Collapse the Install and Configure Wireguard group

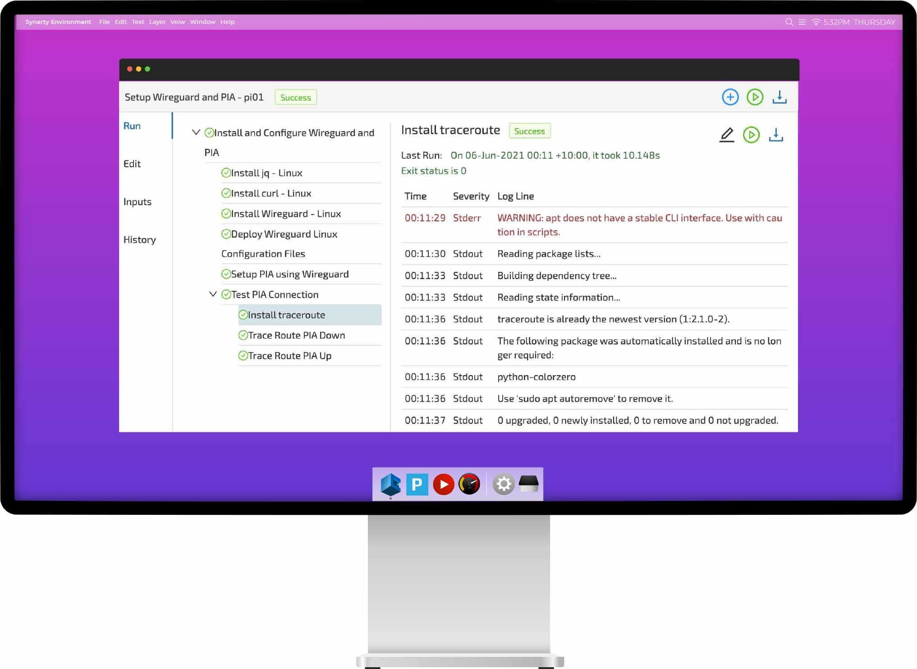(196, 132)
